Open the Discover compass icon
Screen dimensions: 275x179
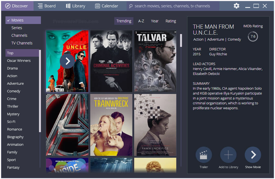pyautogui.click(x=8, y=6)
